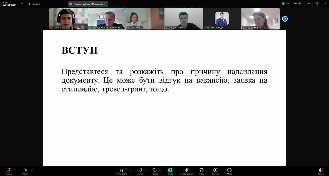
Task: Show next participants with the blue arrow
Action: pyautogui.click(x=285, y=19)
